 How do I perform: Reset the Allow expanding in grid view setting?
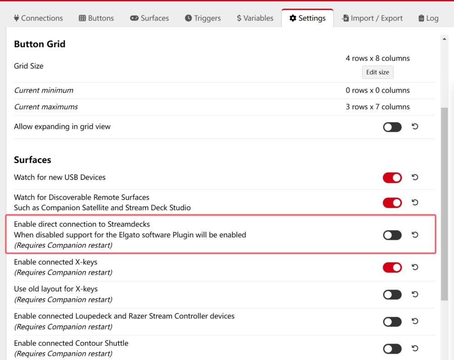point(415,127)
